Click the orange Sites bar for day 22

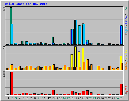coord(88,65)
